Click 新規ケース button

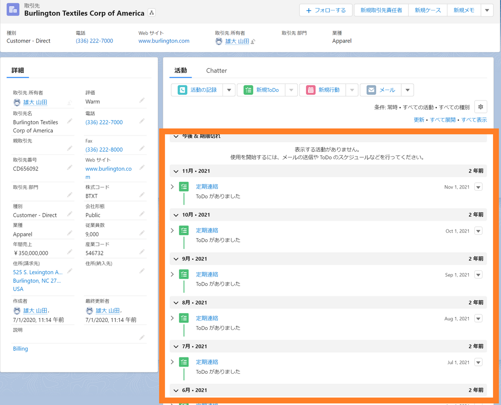pyautogui.click(x=428, y=10)
